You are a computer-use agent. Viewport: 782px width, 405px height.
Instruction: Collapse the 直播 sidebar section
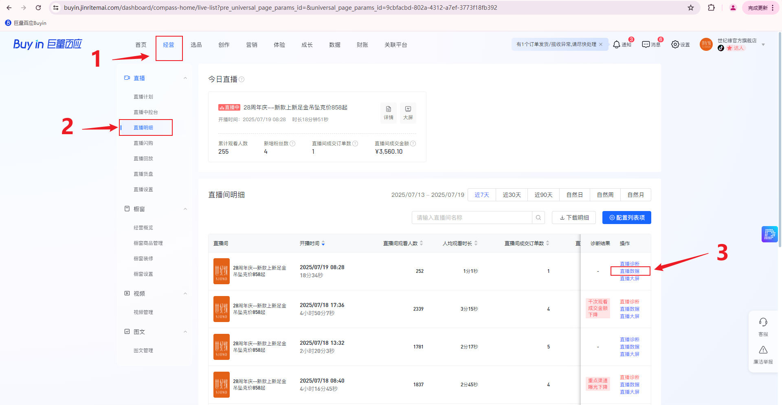coord(185,78)
